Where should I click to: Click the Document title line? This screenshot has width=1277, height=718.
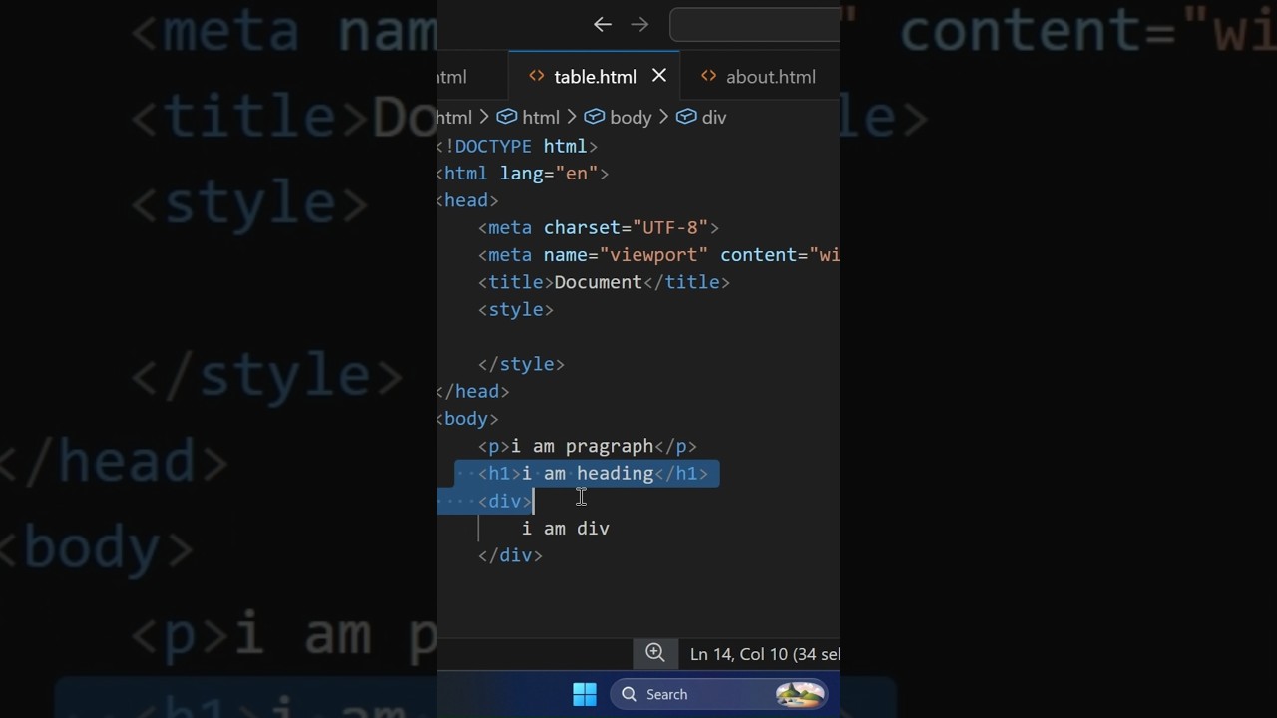[x=604, y=282]
